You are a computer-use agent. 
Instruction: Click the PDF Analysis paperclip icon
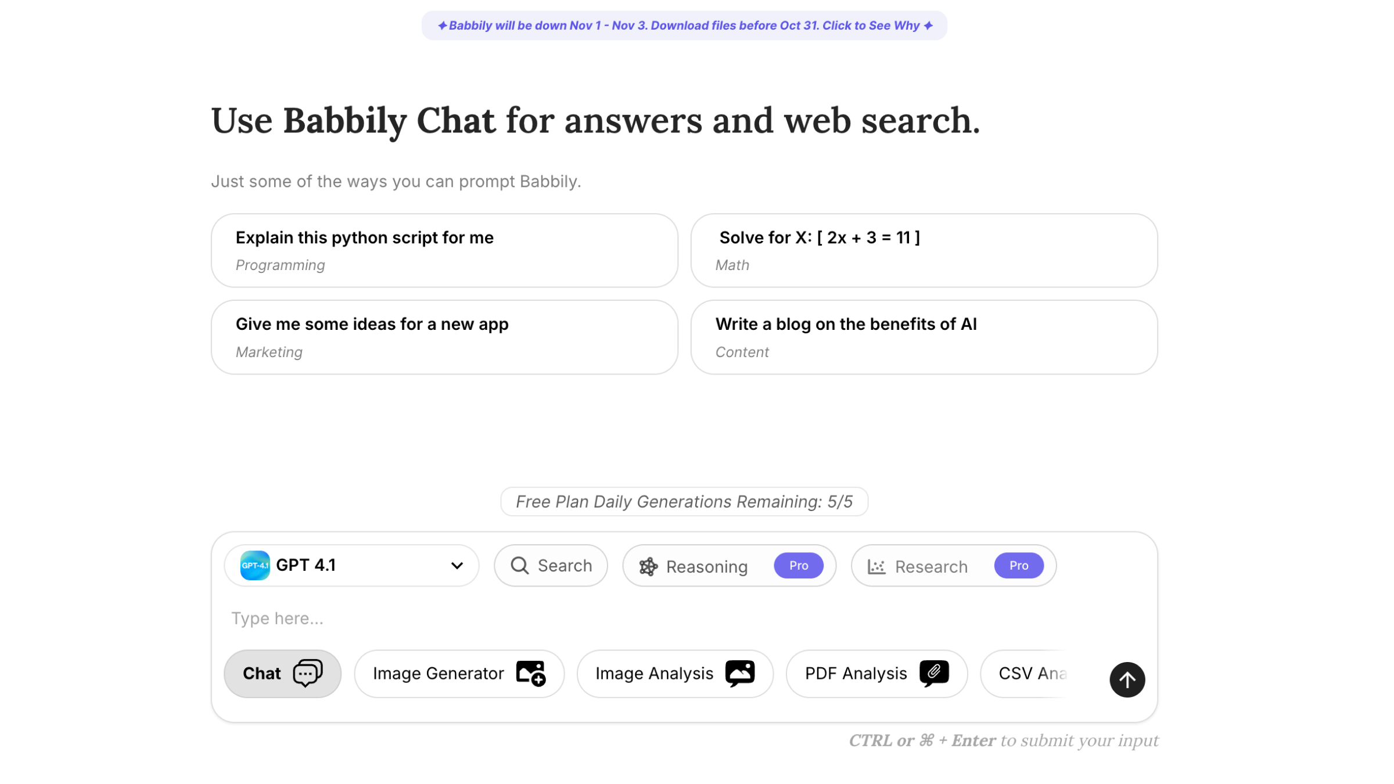pyautogui.click(x=934, y=673)
